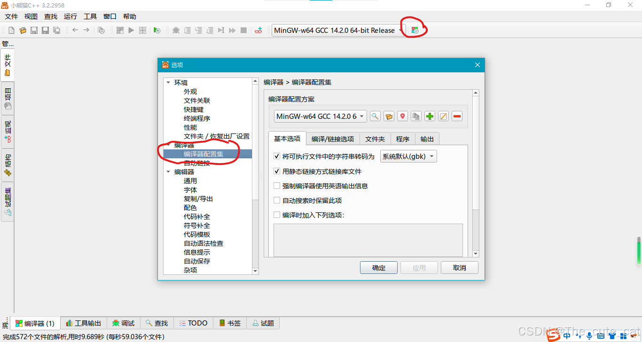Open the 运行 menu

coord(70,16)
